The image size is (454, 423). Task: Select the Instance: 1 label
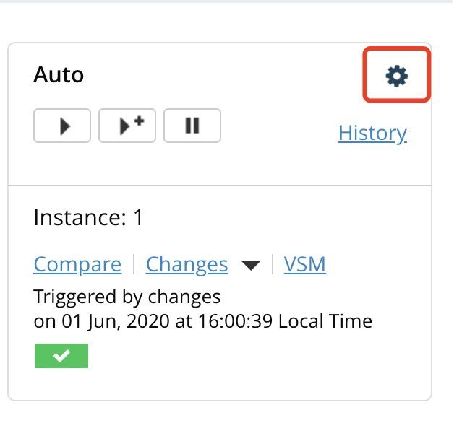tap(88, 218)
